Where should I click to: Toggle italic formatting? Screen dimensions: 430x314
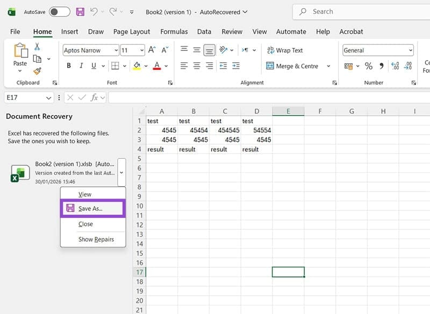point(81,65)
